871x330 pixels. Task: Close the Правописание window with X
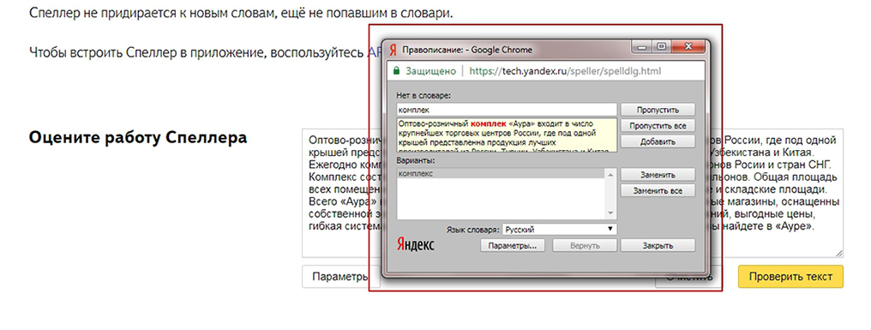688,47
